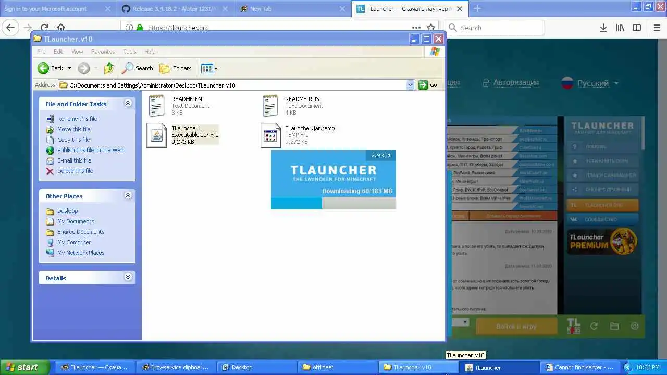This screenshot has width=667, height=375.
Task: Open the Tools menu
Action: click(x=130, y=52)
